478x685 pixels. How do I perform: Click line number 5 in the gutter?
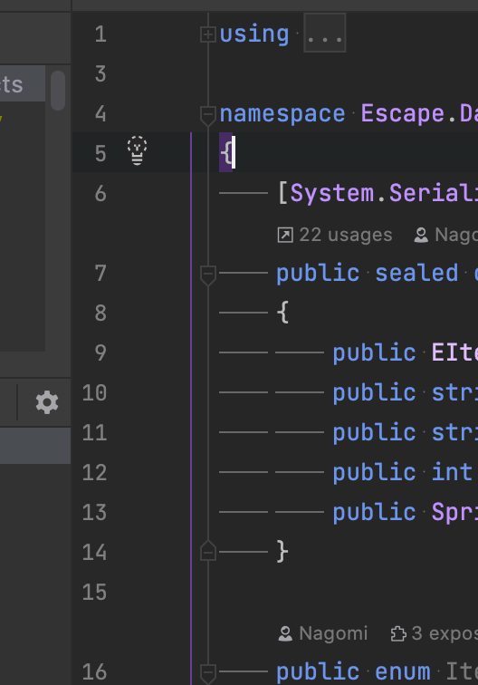click(x=100, y=154)
